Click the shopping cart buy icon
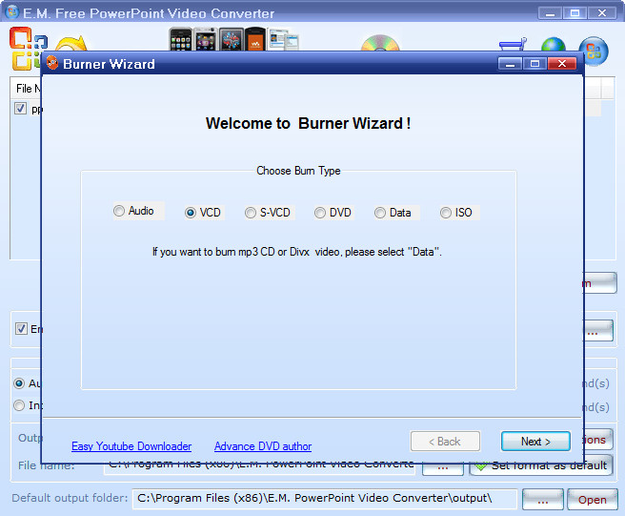This screenshot has width=625, height=516. pos(513,44)
